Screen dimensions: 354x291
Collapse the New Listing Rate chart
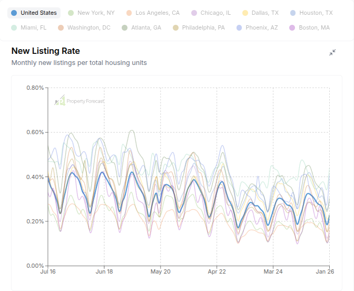click(332, 52)
